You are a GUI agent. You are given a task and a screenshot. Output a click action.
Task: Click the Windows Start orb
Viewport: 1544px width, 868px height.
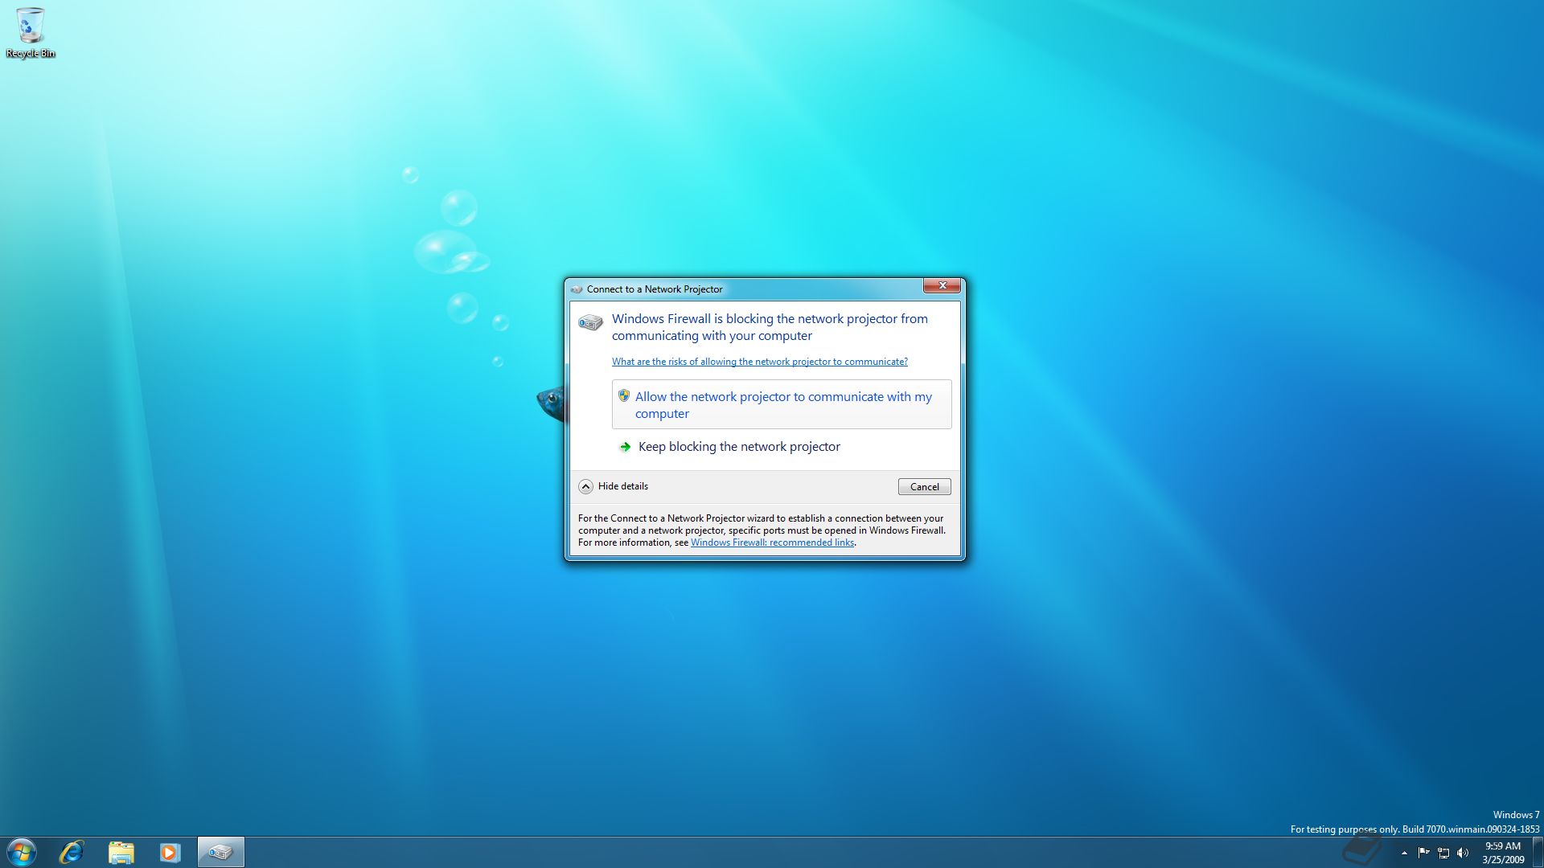[x=22, y=852]
